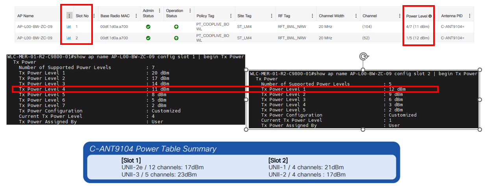This screenshot has width=493, height=186.
Task: Click the chart icon in the Slot 1 row
Action: click(x=69, y=27)
